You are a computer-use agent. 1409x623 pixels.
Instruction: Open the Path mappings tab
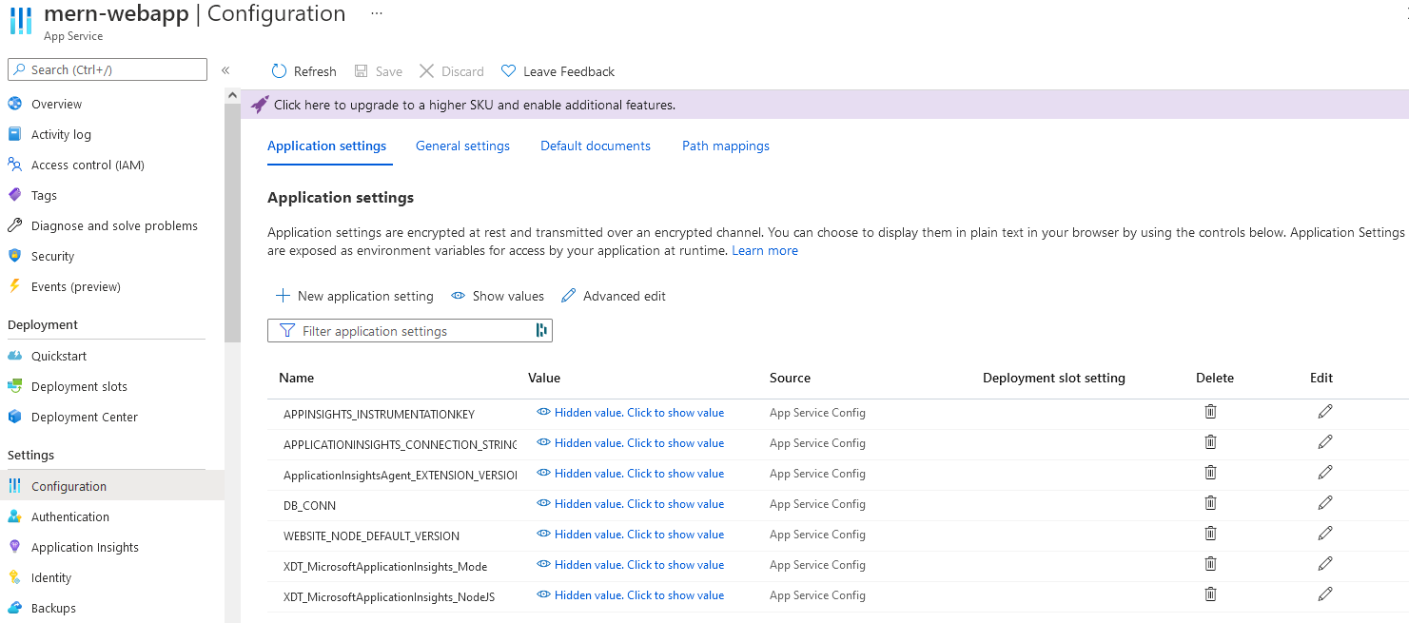[725, 146]
